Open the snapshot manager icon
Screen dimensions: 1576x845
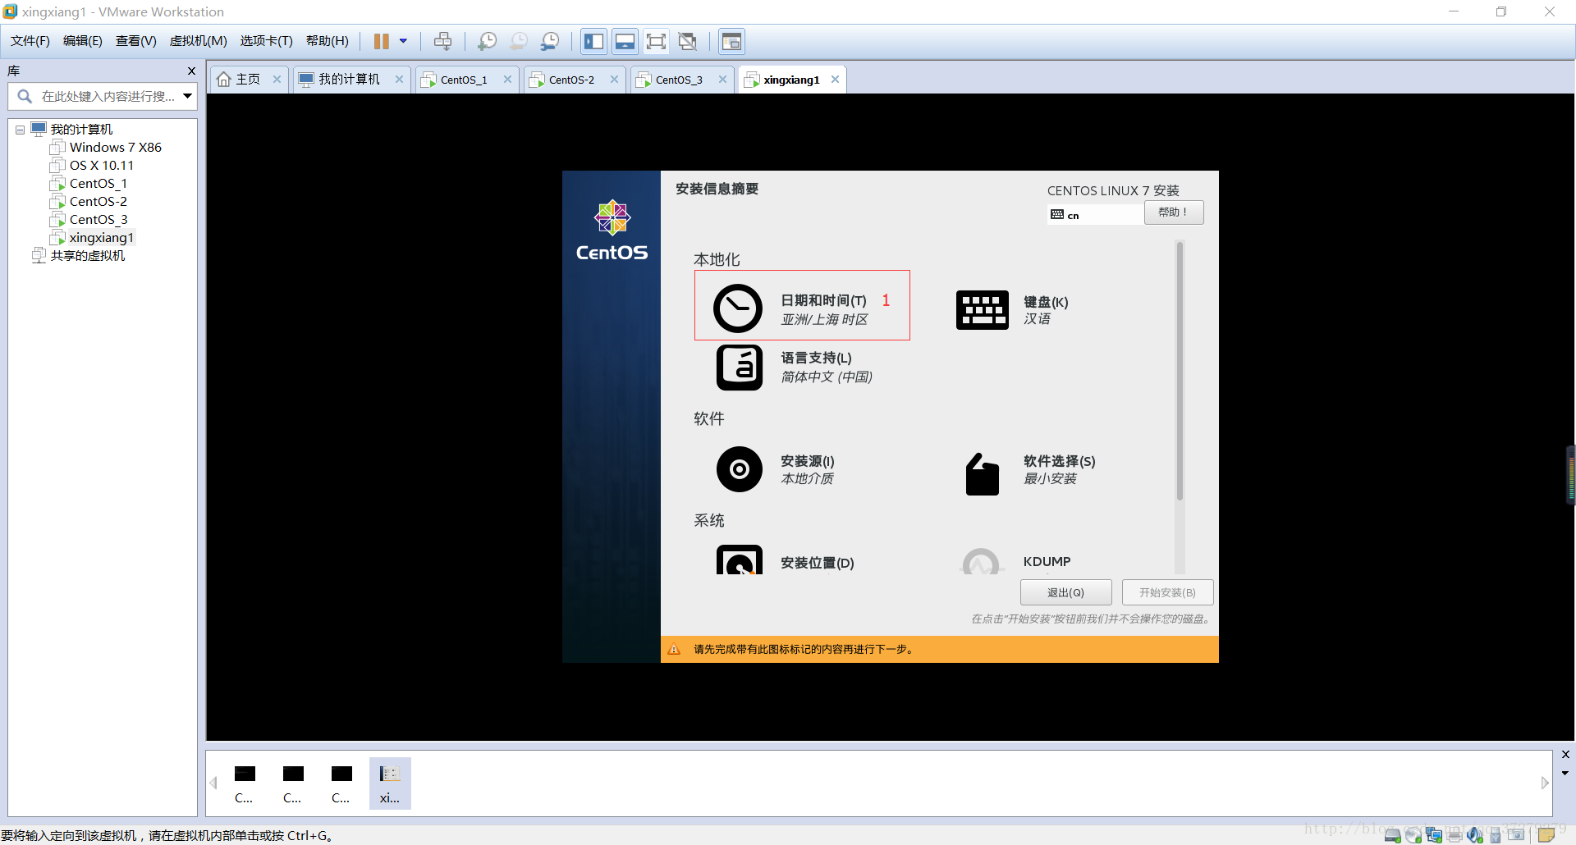click(x=550, y=41)
